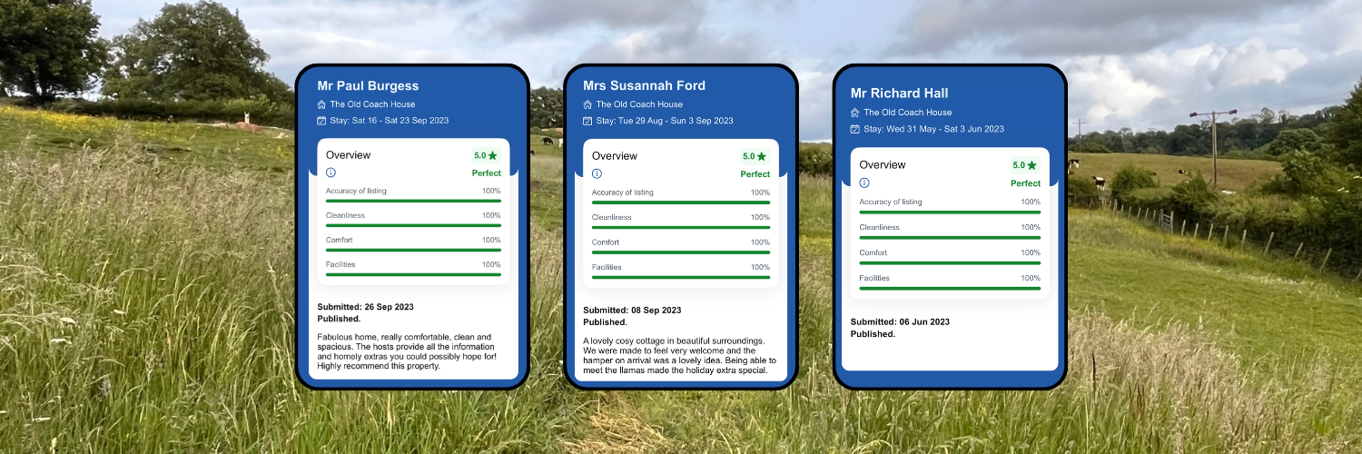Viewport: 1362px width, 454px height.
Task: Click the Facilities progress bar on Richard Hall's card
Action: pyautogui.click(x=950, y=288)
